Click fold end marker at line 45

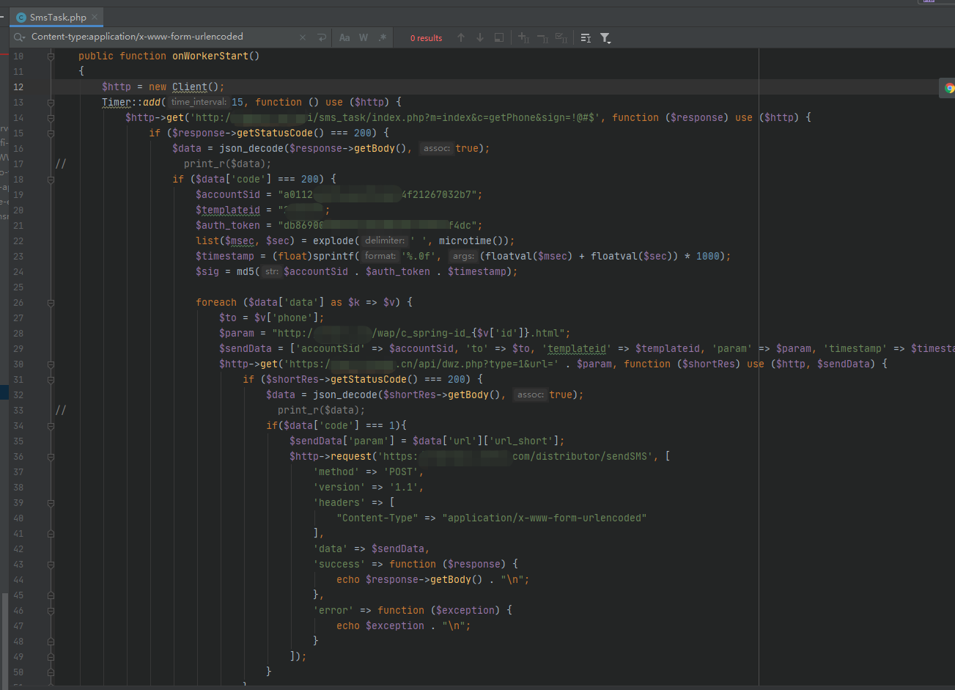pyautogui.click(x=51, y=595)
